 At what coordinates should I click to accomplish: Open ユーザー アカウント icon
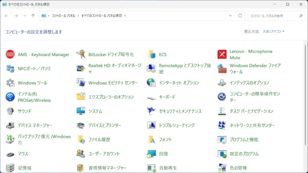click(x=81, y=154)
